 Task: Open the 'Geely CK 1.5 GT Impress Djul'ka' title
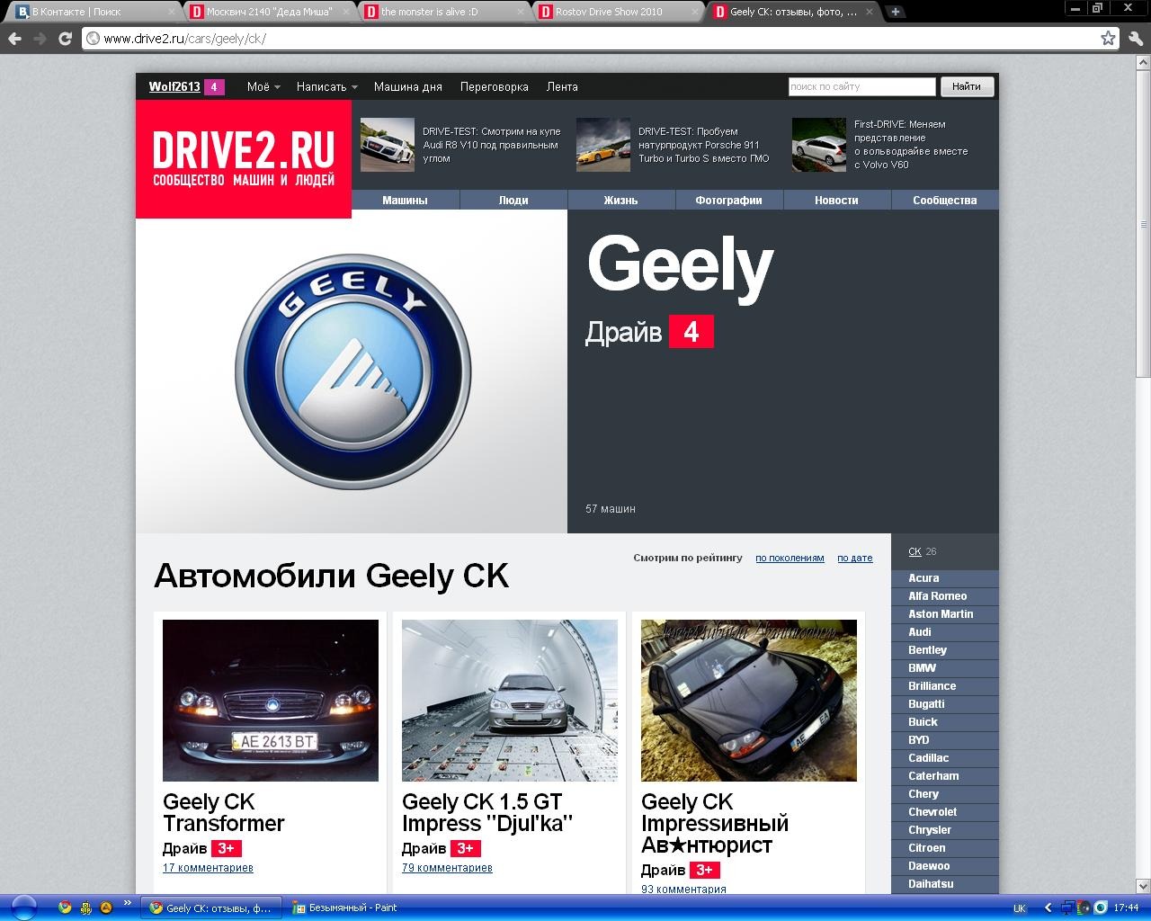487,813
